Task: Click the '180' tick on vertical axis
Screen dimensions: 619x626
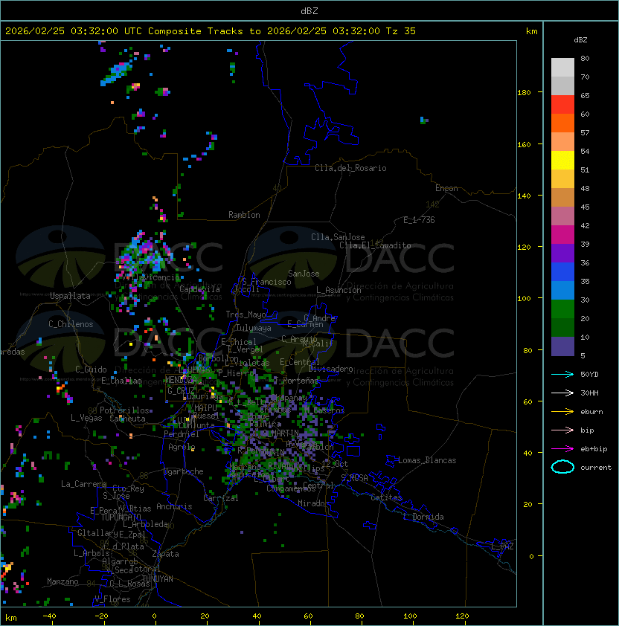Action: point(524,93)
